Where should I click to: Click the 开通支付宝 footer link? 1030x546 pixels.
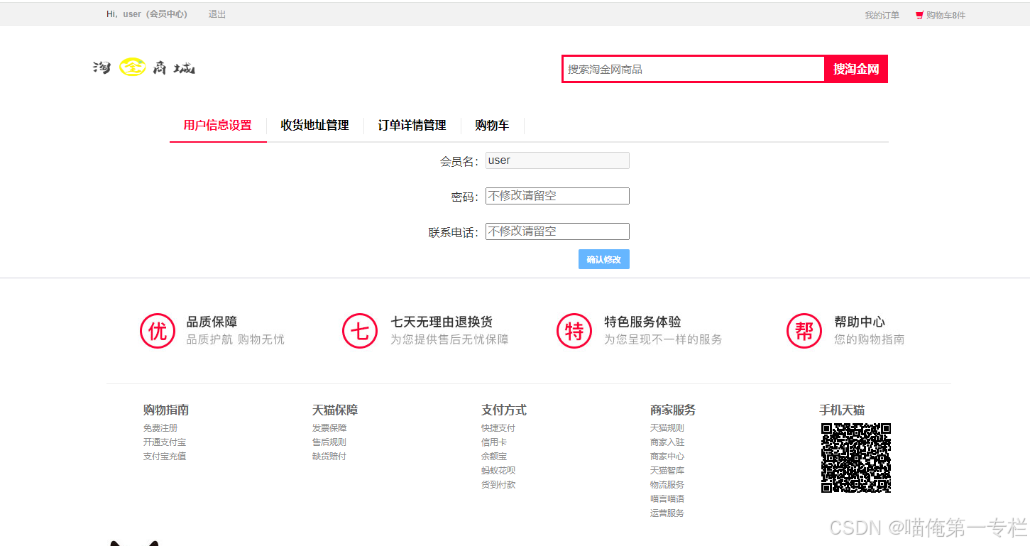click(165, 442)
